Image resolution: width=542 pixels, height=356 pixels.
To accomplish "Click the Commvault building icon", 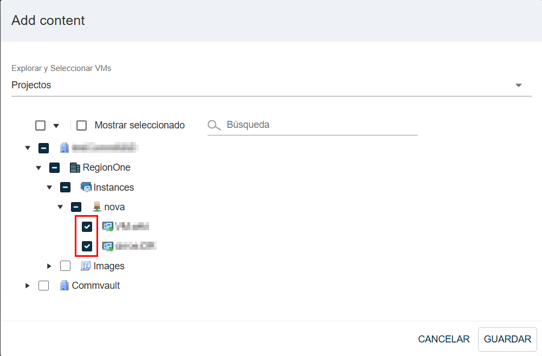I will pyautogui.click(x=64, y=286).
